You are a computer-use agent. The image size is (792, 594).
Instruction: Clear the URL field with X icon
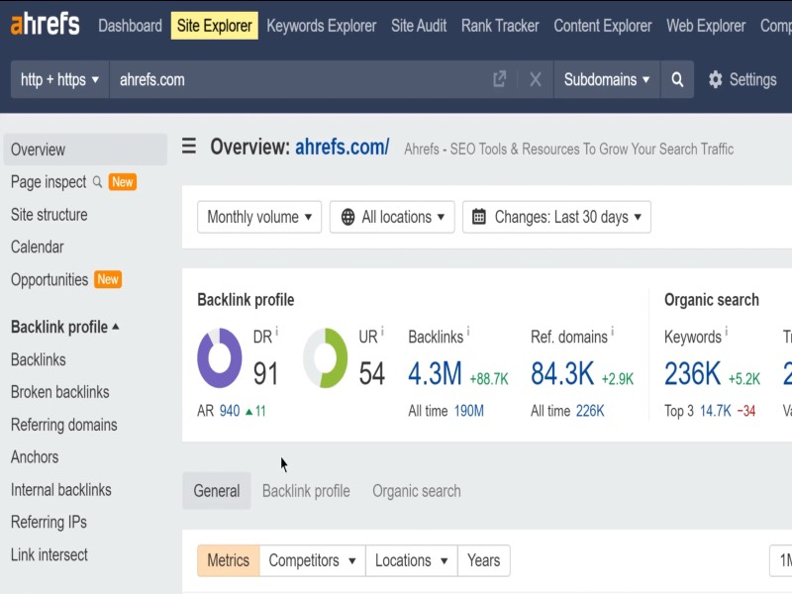click(536, 79)
